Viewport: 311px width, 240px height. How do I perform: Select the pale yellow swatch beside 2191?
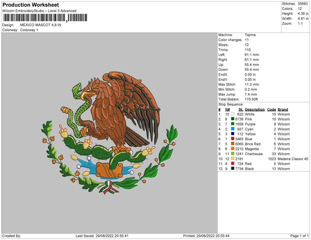(x=233, y=158)
